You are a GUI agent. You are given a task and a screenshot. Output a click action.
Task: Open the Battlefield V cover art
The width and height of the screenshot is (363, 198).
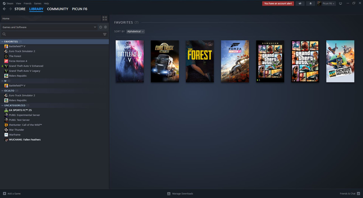pos(130,61)
